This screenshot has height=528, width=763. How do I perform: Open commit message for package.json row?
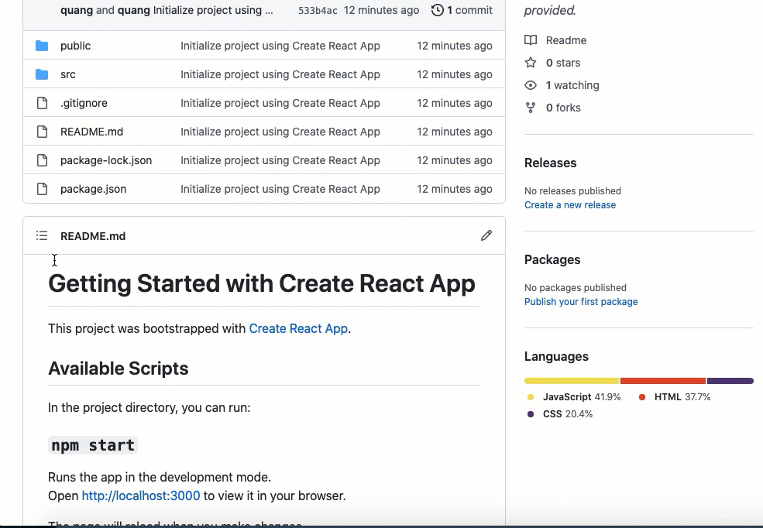pos(280,189)
